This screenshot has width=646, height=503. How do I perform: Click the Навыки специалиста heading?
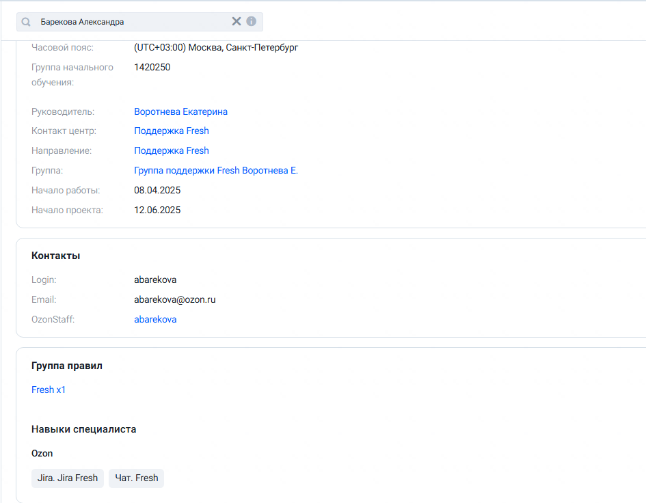(83, 429)
